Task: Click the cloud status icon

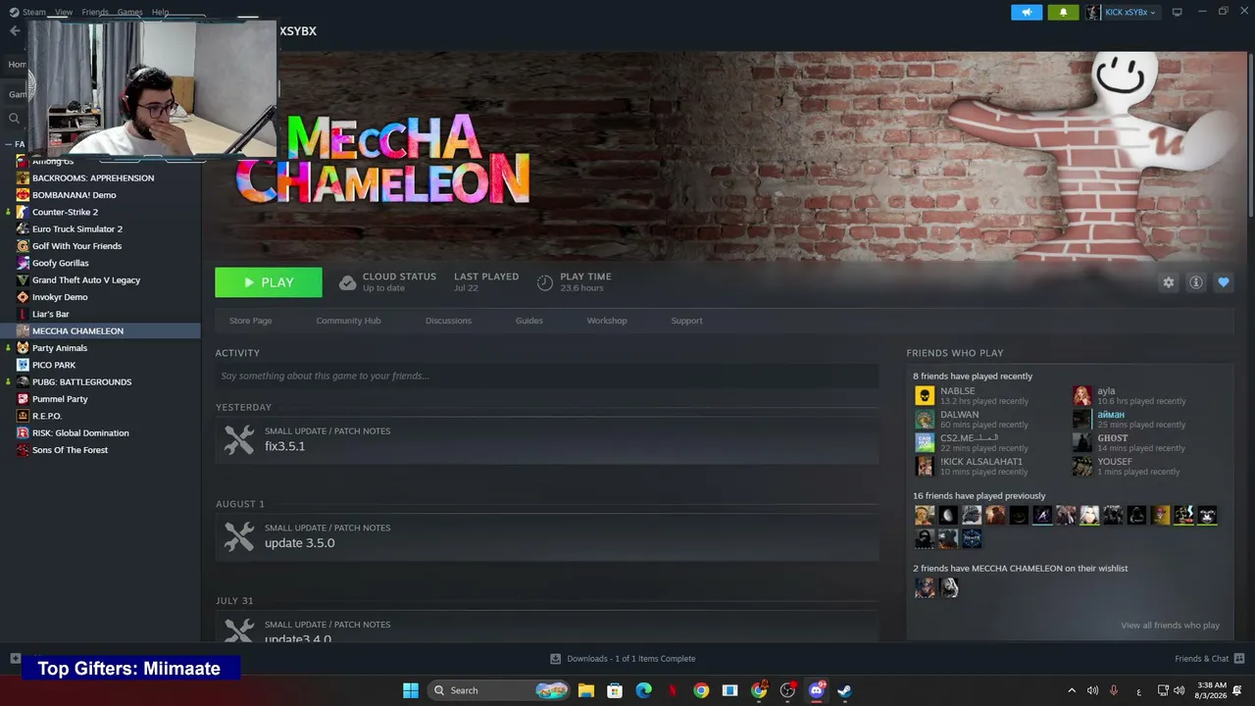Action: pyautogui.click(x=347, y=282)
